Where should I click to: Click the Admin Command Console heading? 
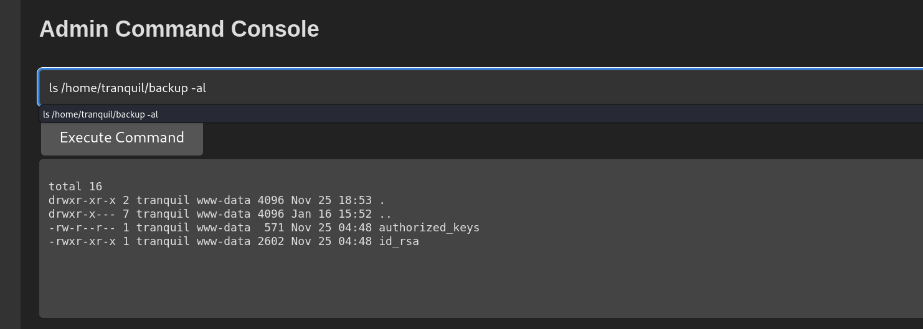click(179, 29)
